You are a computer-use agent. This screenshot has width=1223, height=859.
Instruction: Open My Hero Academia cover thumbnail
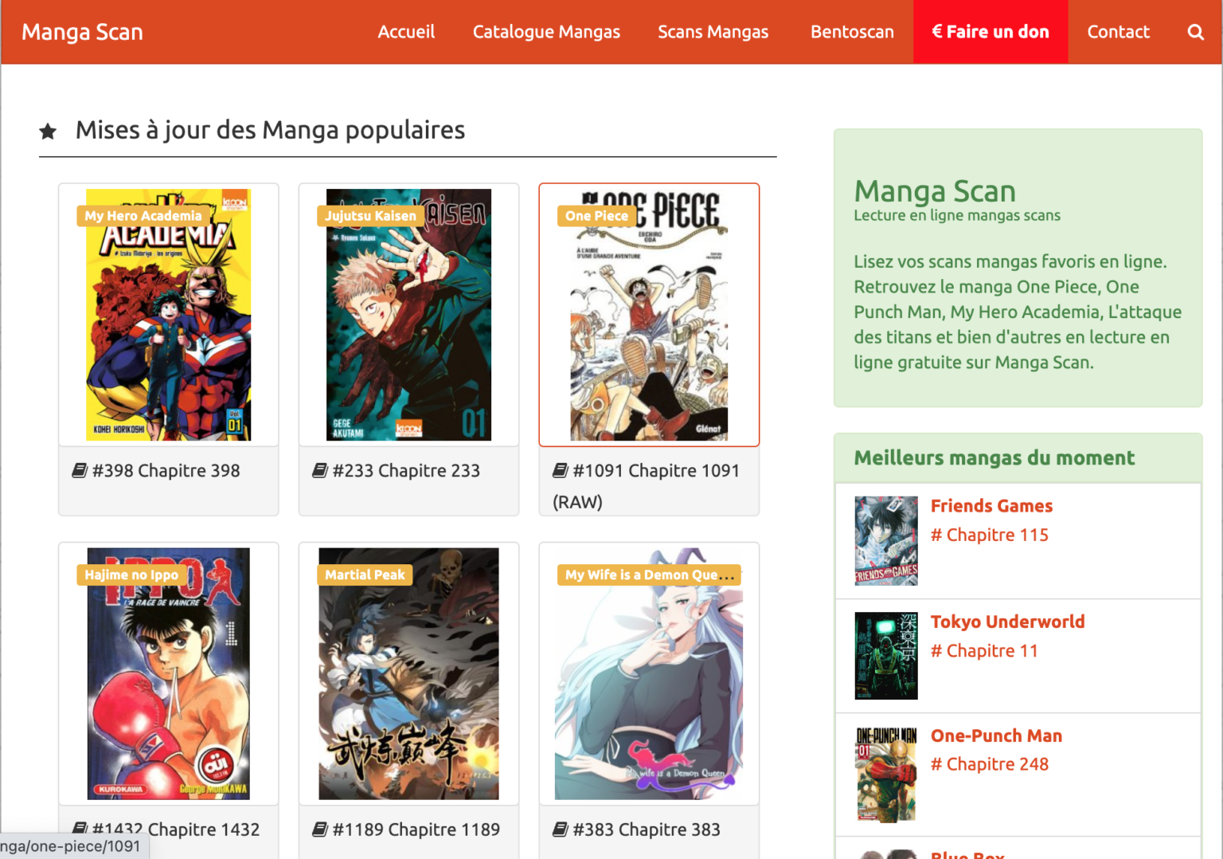[168, 315]
